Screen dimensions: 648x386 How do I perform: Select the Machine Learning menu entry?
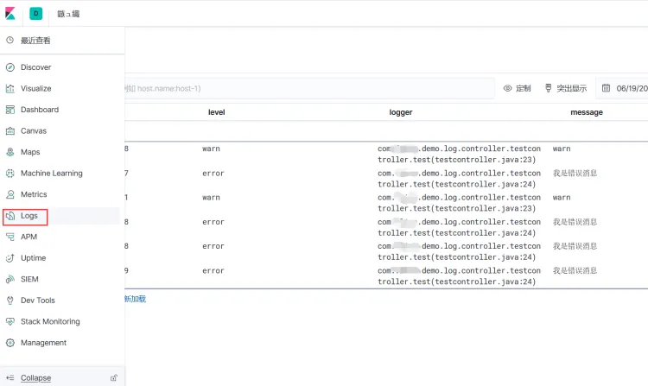pyautogui.click(x=52, y=173)
